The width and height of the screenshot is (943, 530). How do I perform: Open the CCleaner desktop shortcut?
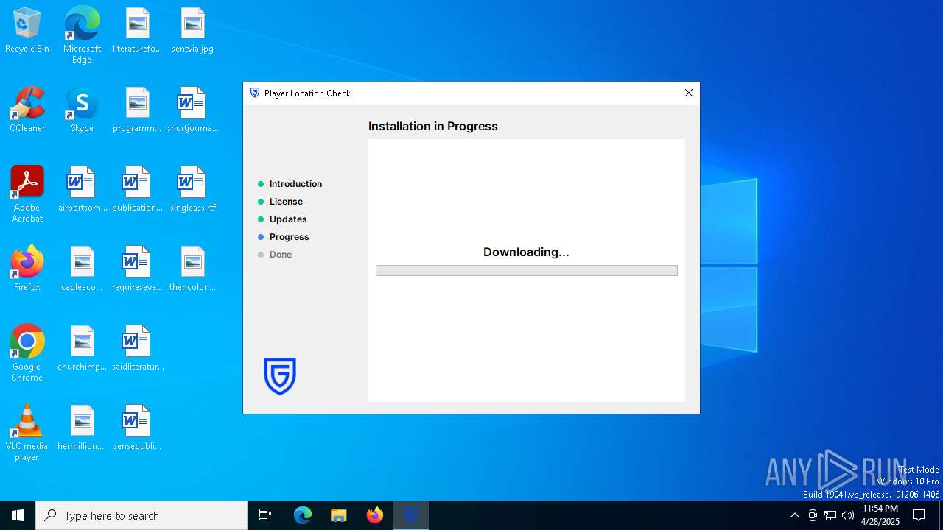click(x=27, y=110)
